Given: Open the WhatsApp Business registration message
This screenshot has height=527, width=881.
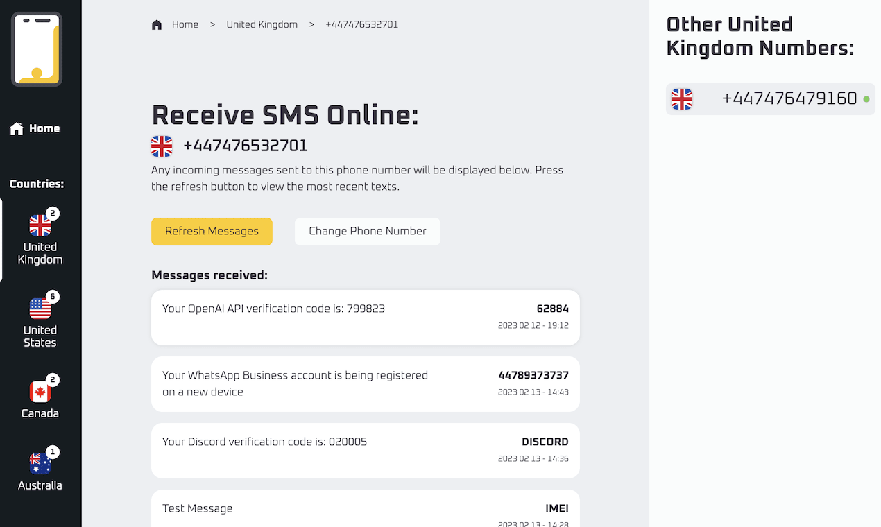Looking at the screenshot, I should pos(365,383).
